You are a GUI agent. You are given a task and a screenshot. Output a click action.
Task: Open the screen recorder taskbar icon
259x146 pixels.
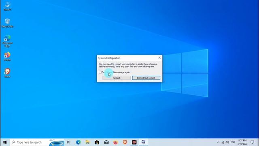point(134,142)
